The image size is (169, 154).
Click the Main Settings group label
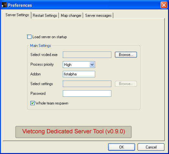point(40,46)
